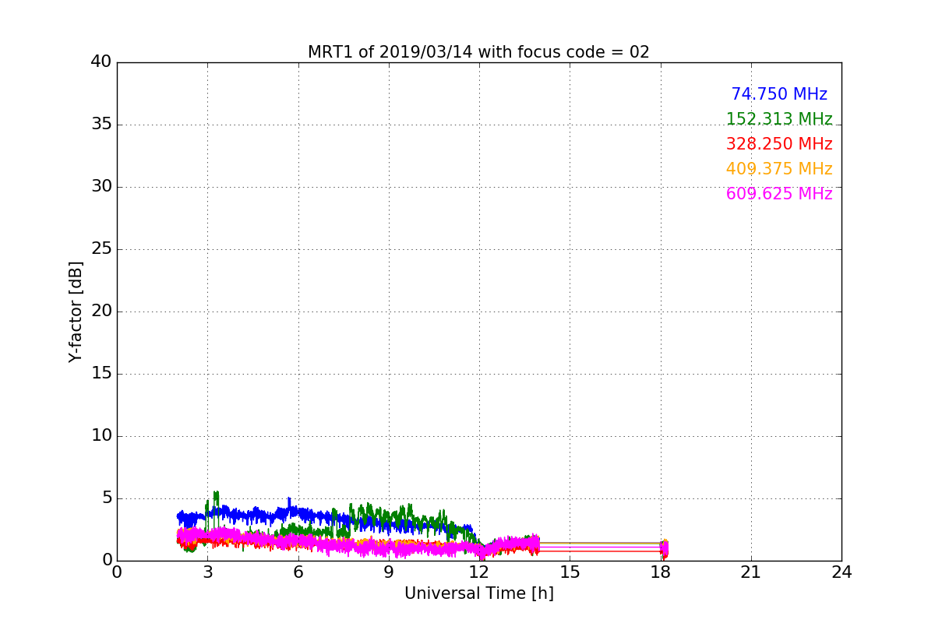Screen dimensions: 935x623
Task: Click y-axis tick label 25
Action: coord(101,249)
